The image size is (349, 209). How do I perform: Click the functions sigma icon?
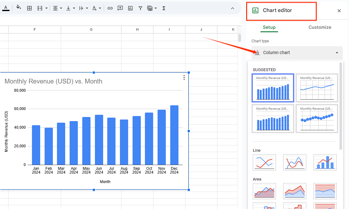pos(164,8)
